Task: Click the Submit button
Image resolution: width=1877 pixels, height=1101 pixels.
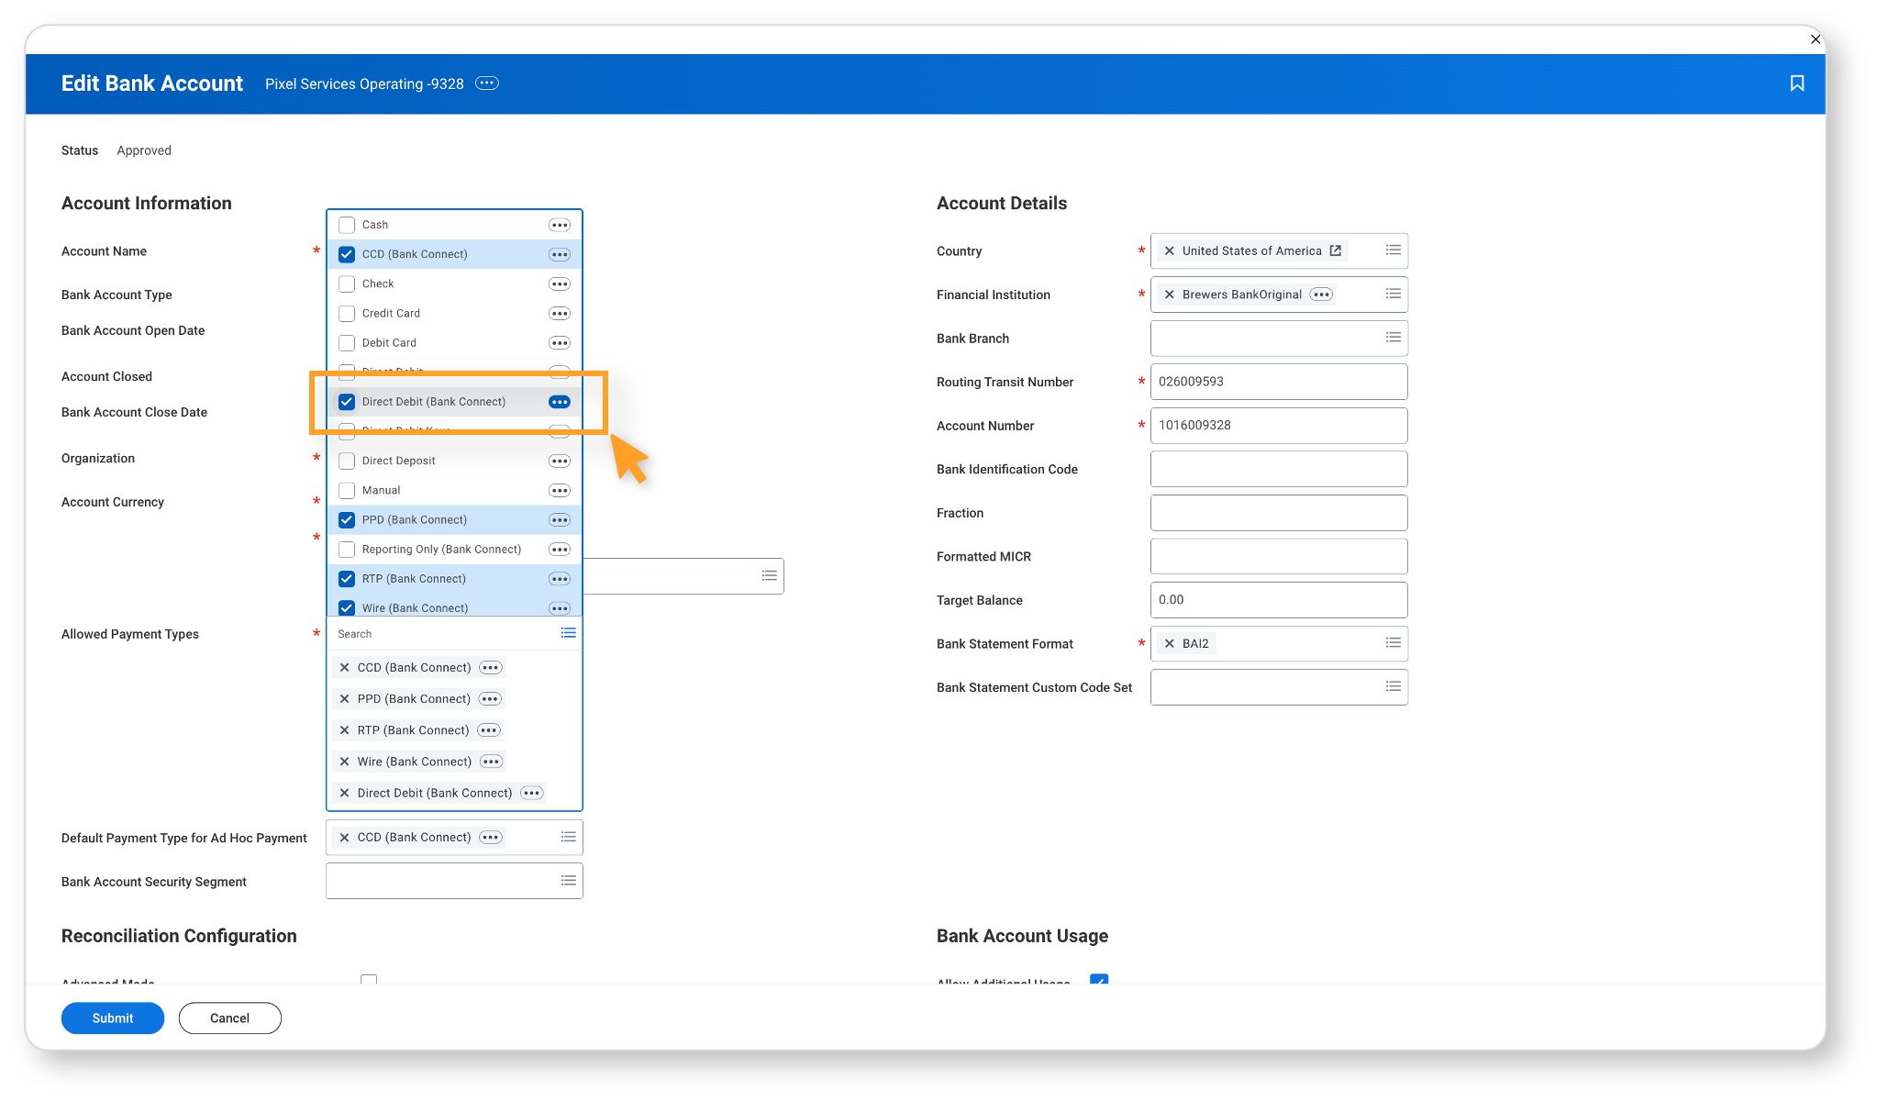Action: (x=113, y=1018)
